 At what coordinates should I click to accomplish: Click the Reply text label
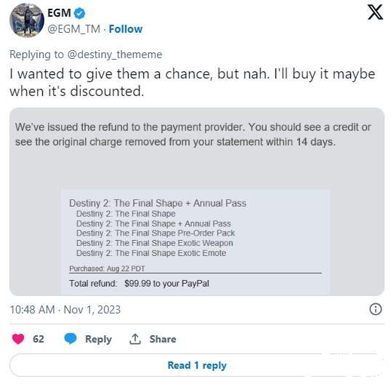pos(99,340)
